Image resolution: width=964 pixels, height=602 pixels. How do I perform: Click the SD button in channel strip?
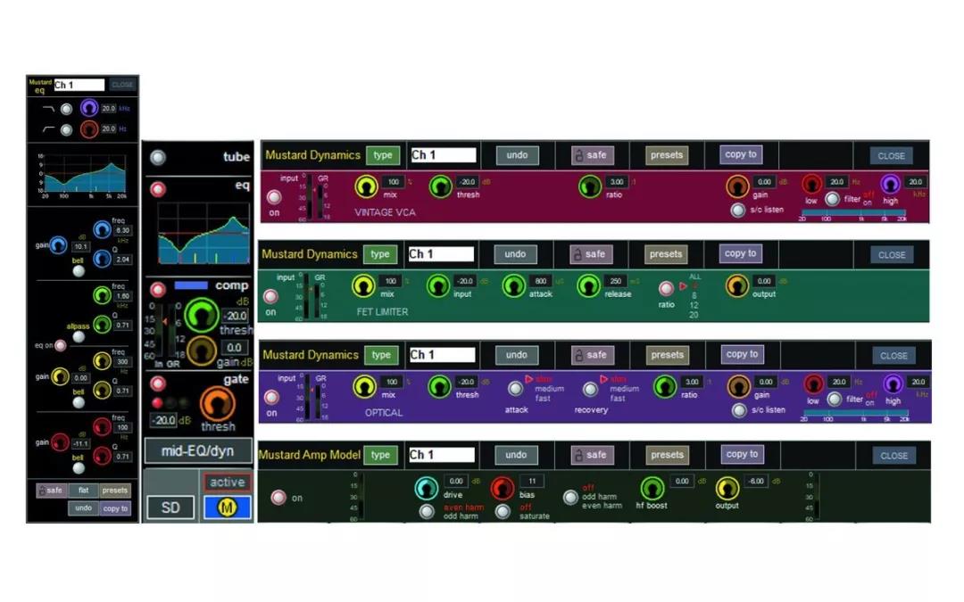click(x=170, y=507)
